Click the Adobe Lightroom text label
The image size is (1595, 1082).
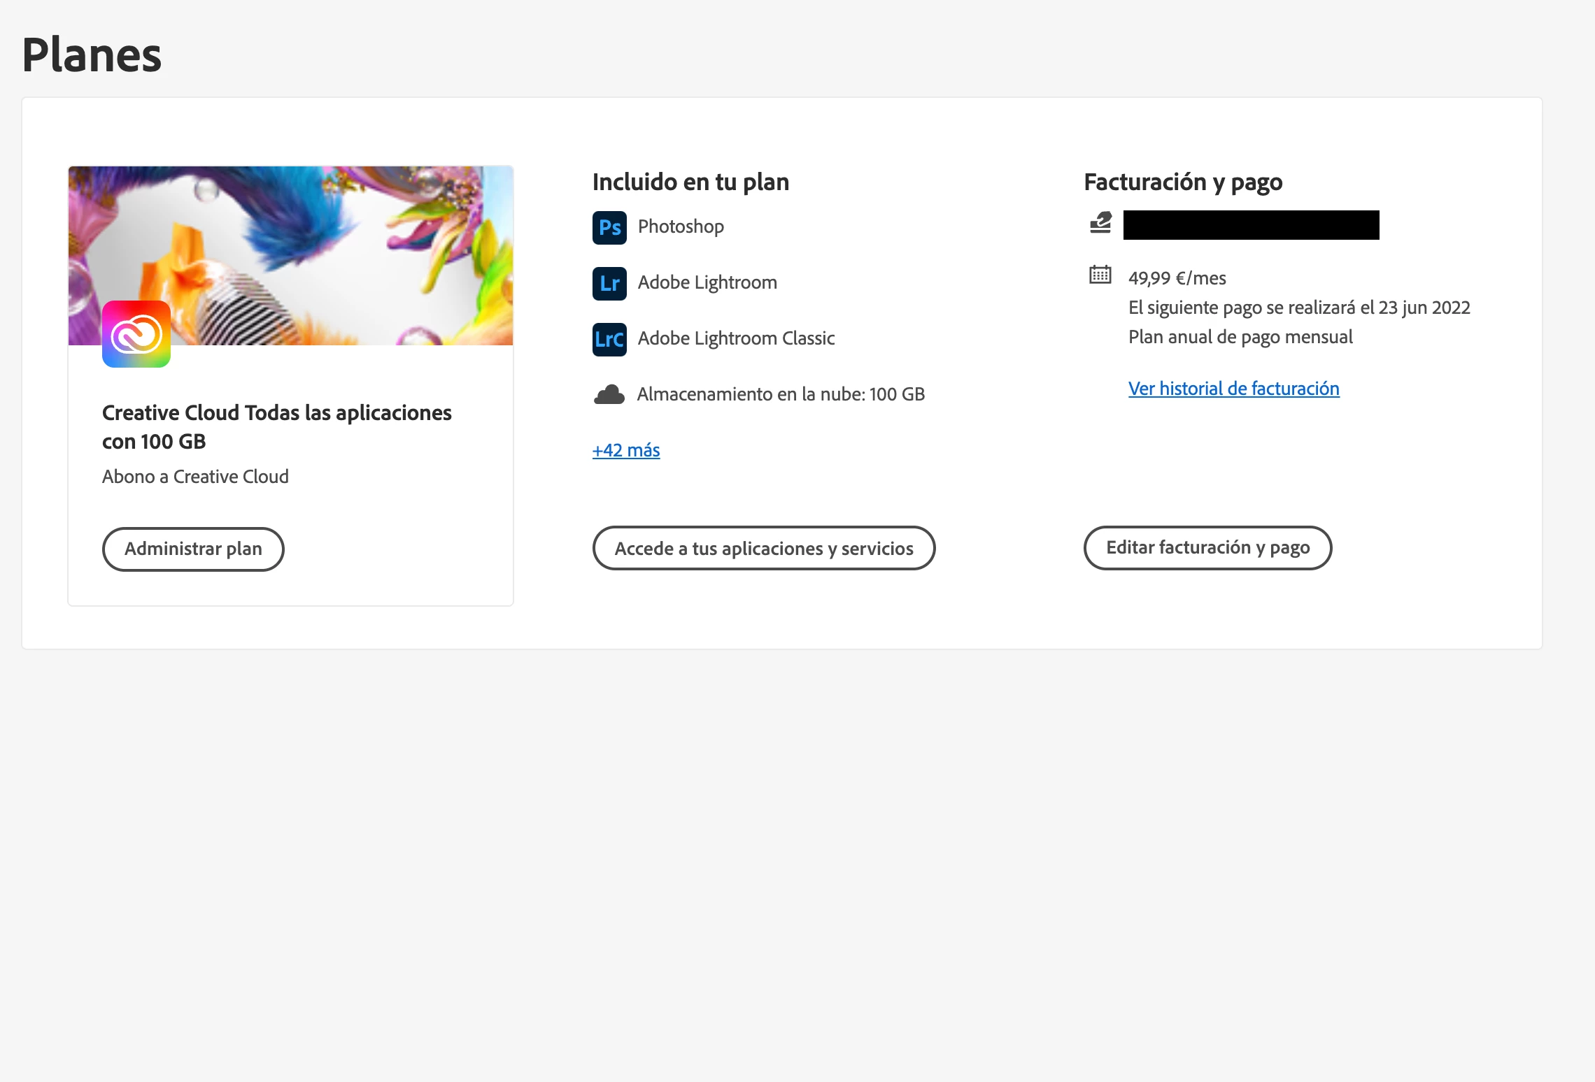pyautogui.click(x=707, y=282)
